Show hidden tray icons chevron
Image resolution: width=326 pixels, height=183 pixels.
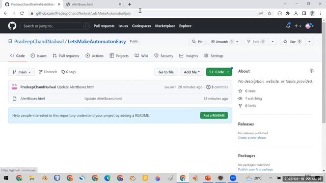click(x=270, y=178)
